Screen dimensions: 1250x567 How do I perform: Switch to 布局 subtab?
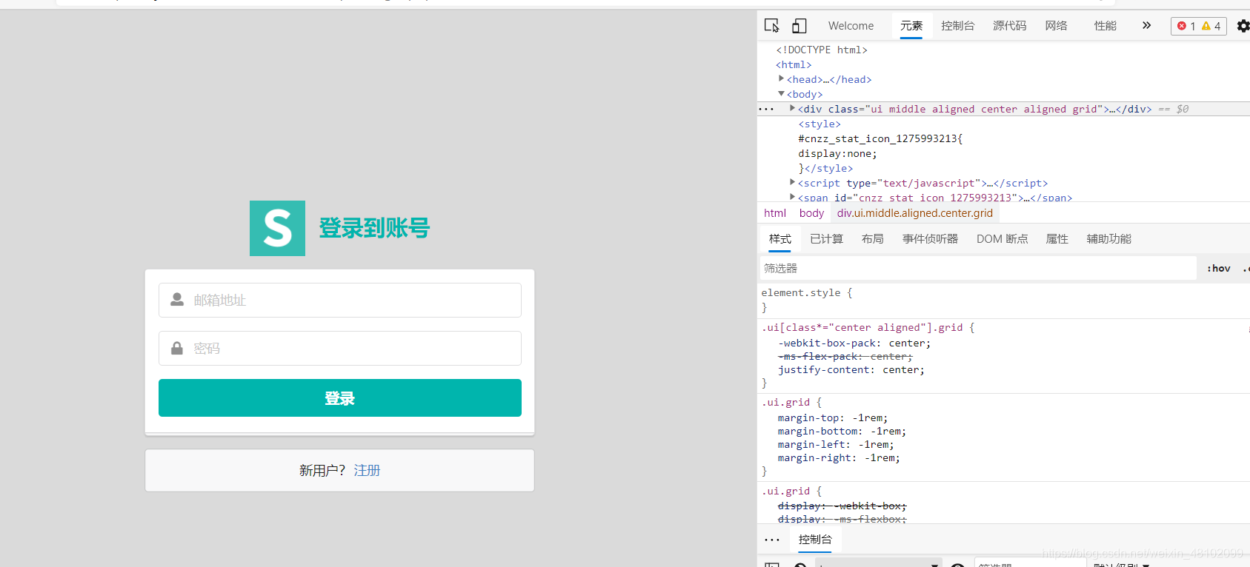point(872,239)
